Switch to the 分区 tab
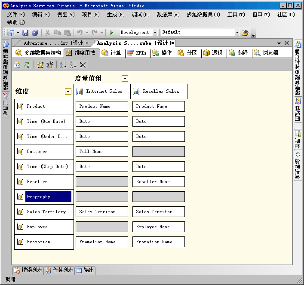Viewport: 304px width, 285px height. pos(189,53)
